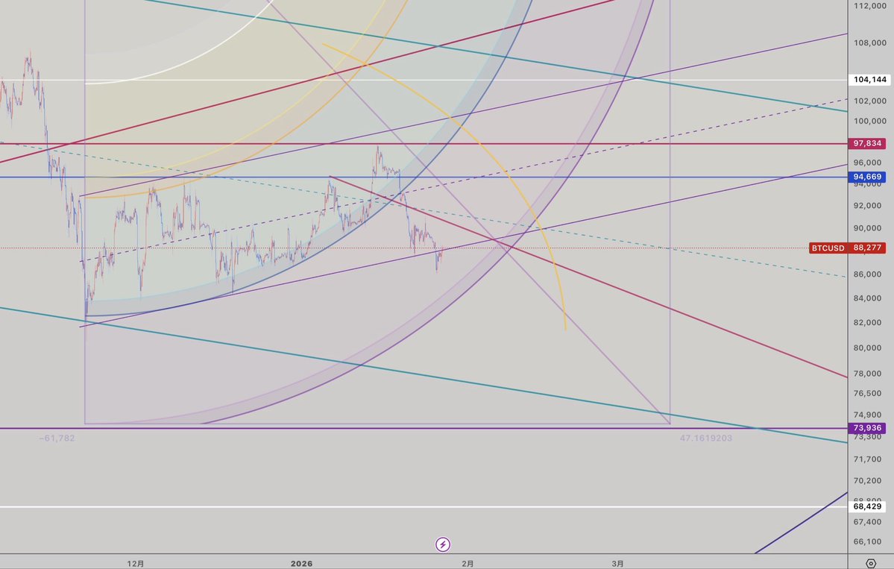Select the 68,429 white price label

pyautogui.click(x=867, y=506)
